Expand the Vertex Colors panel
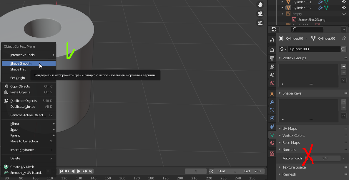This screenshot has width=349, height=180. point(280,136)
